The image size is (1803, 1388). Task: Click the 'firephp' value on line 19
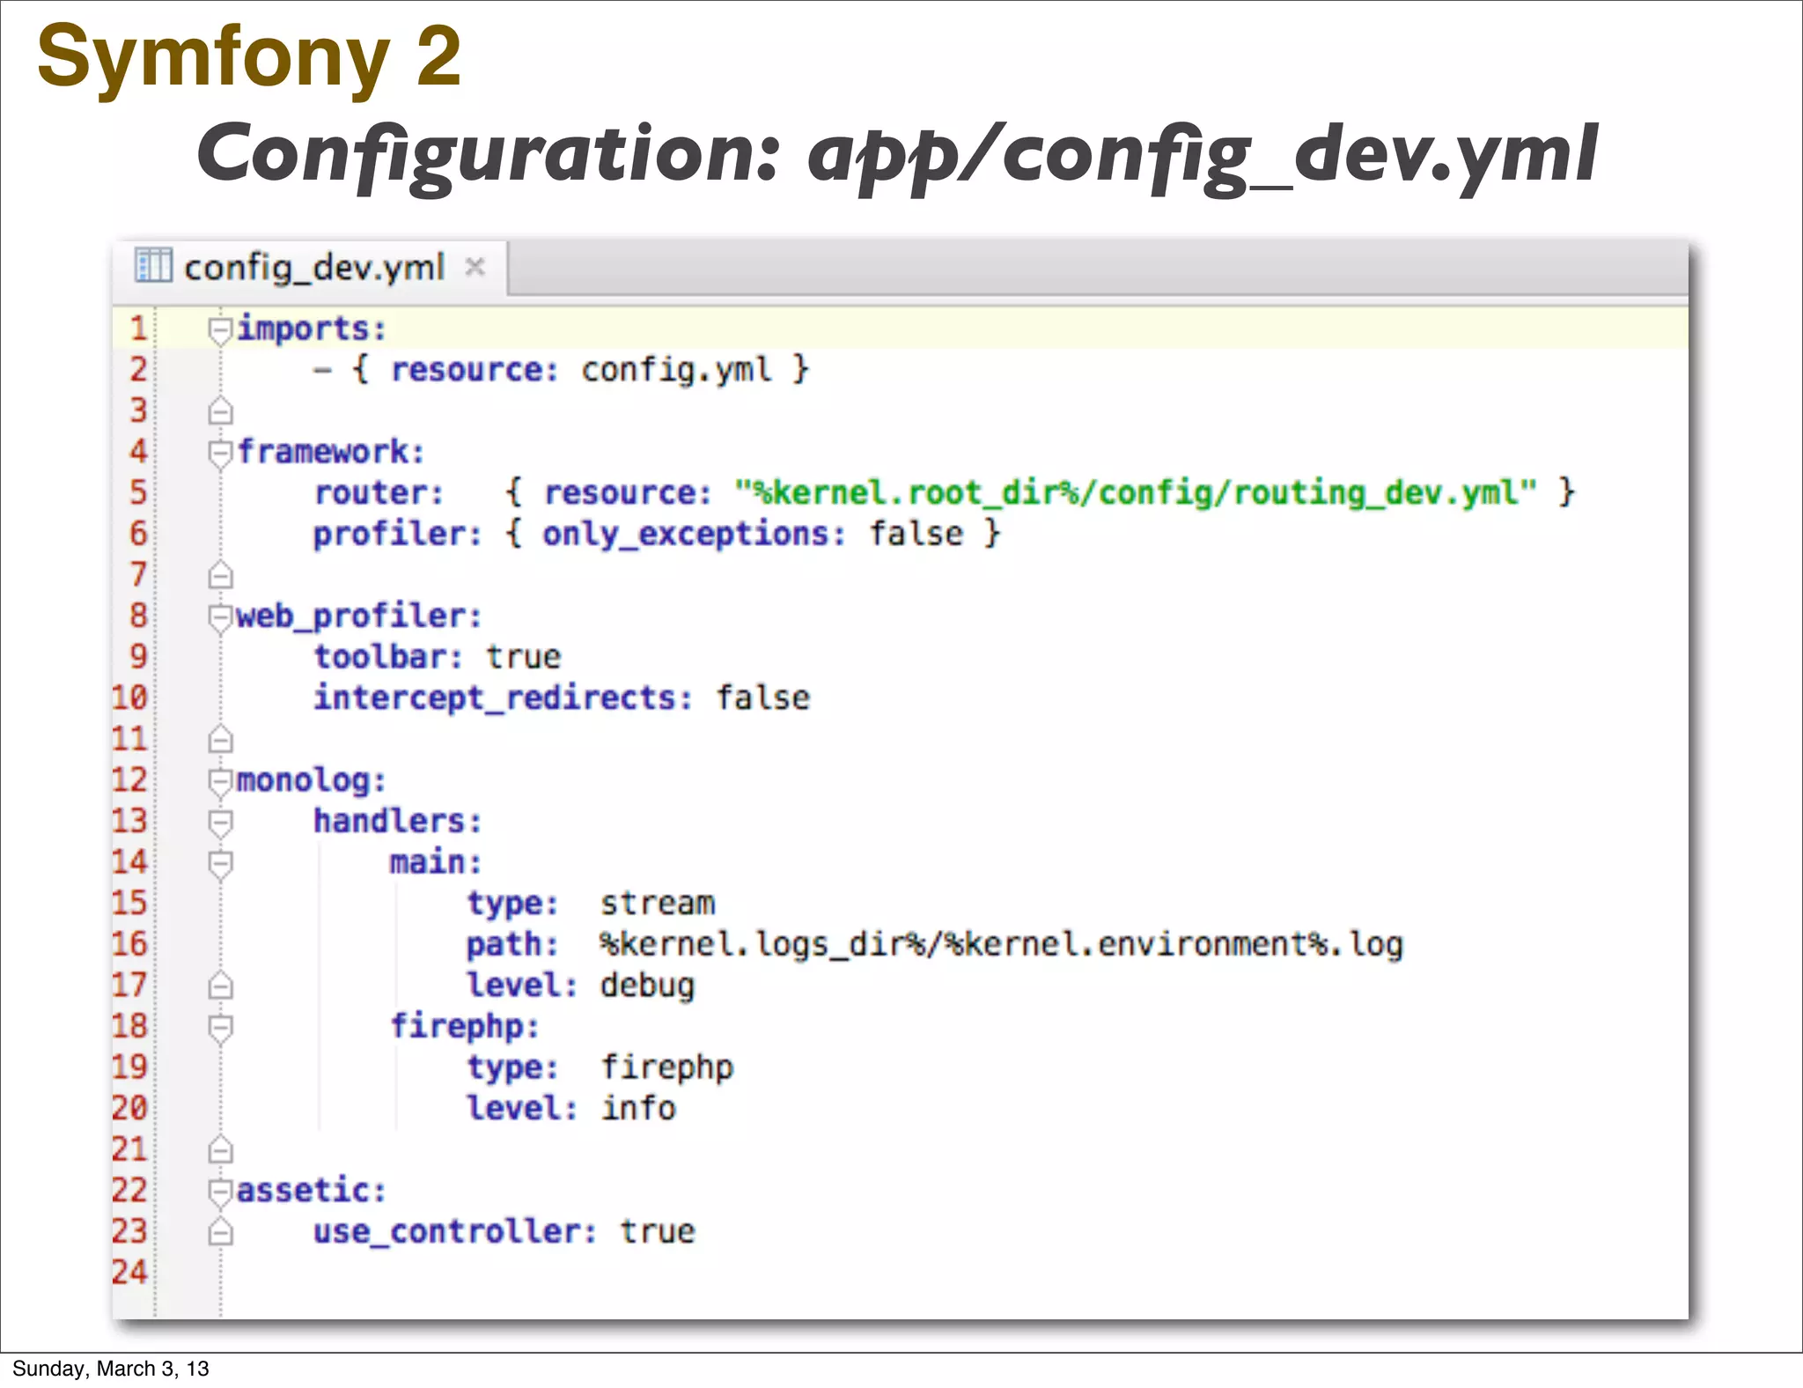pyautogui.click(x=666, y=1068)
